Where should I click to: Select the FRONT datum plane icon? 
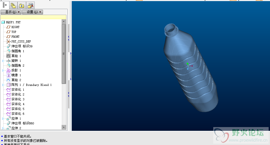(8, 37)
